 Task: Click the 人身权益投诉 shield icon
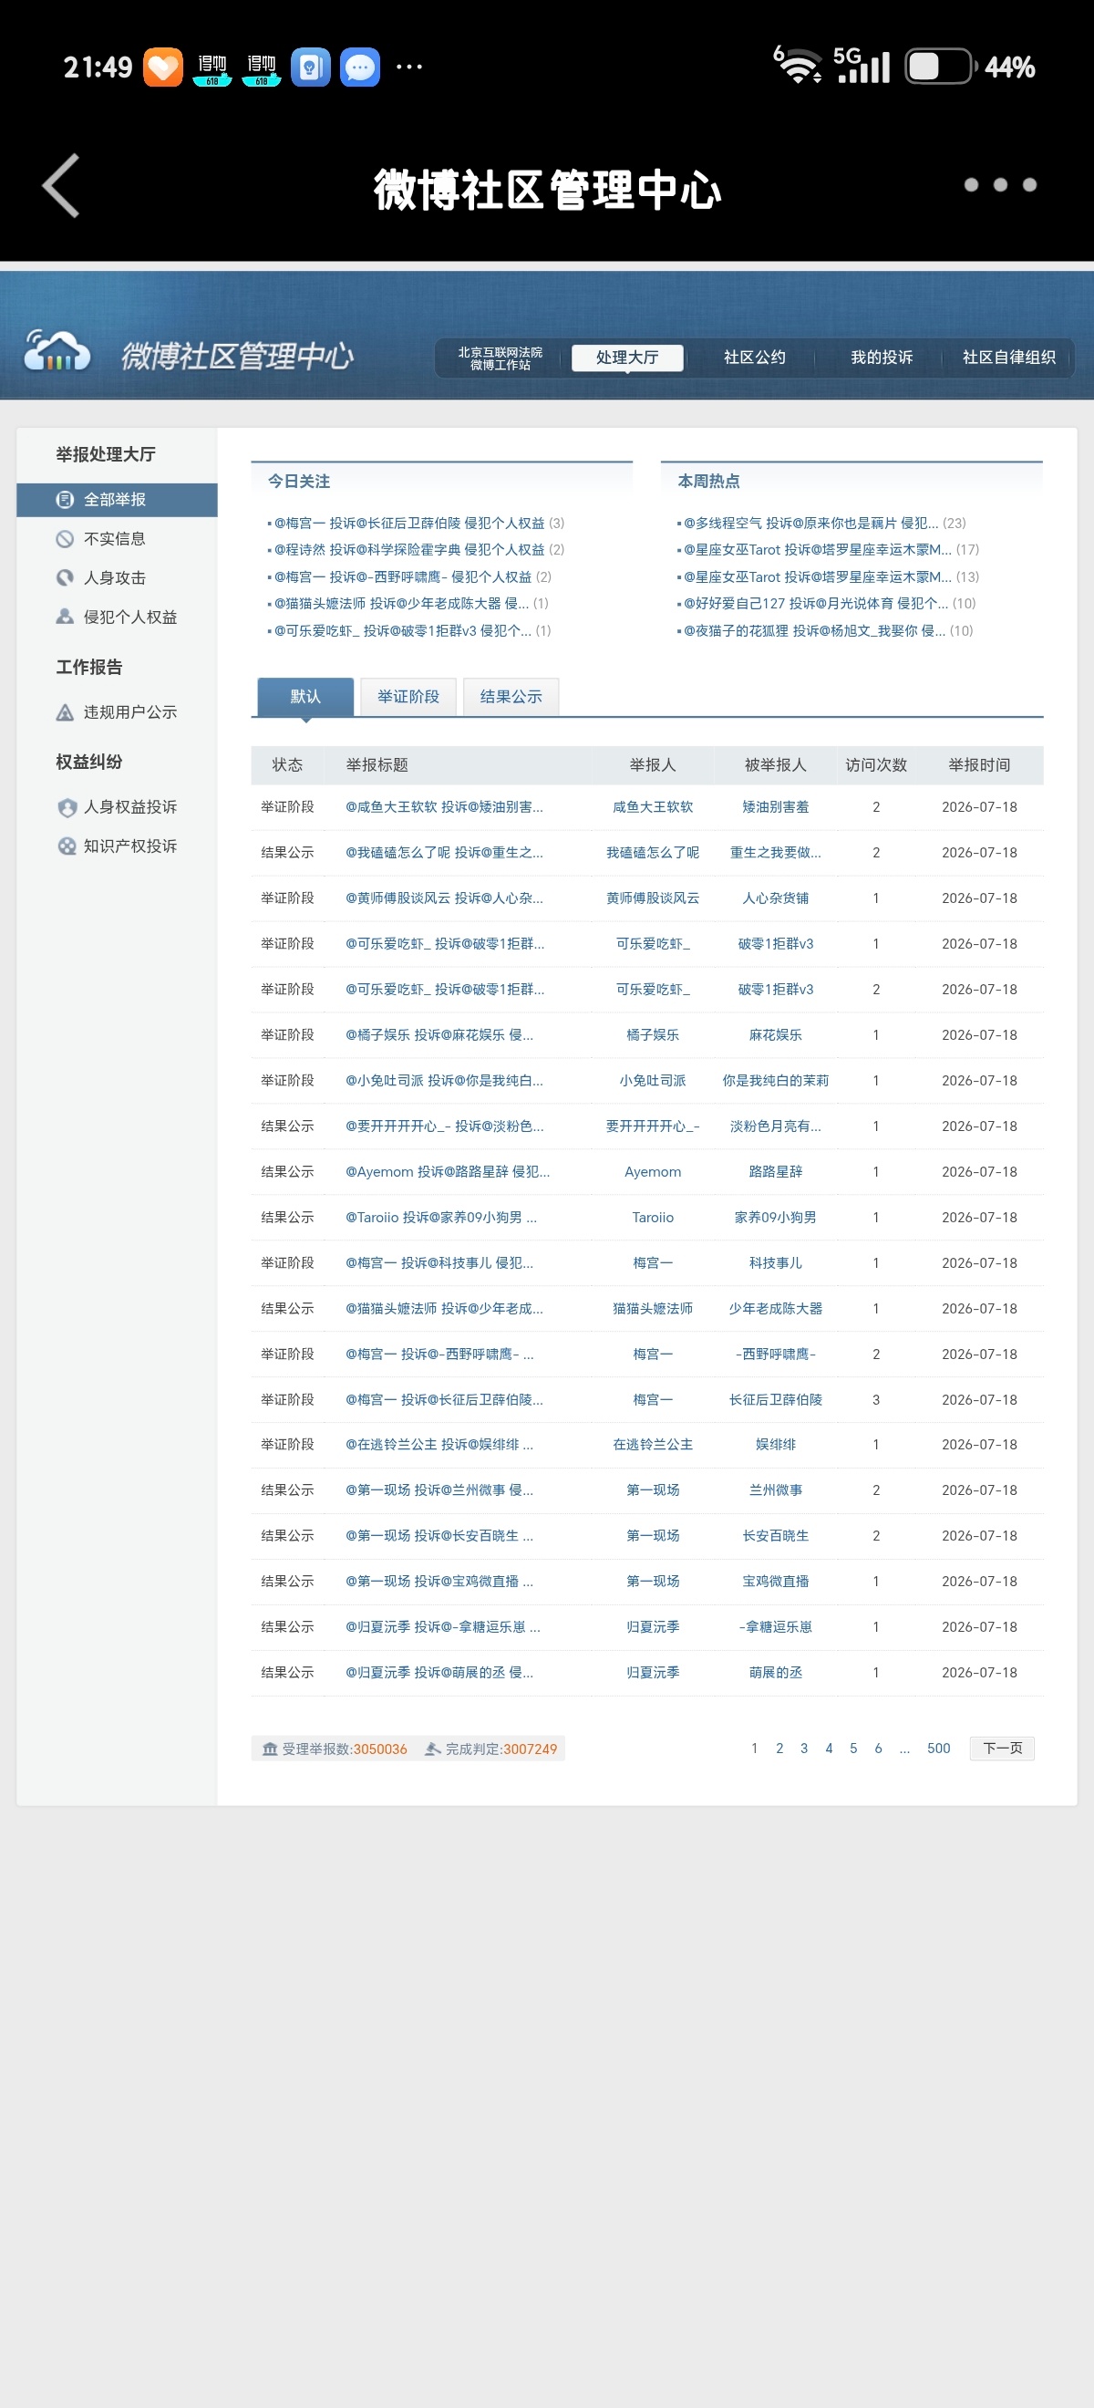[x=67, y=807]
